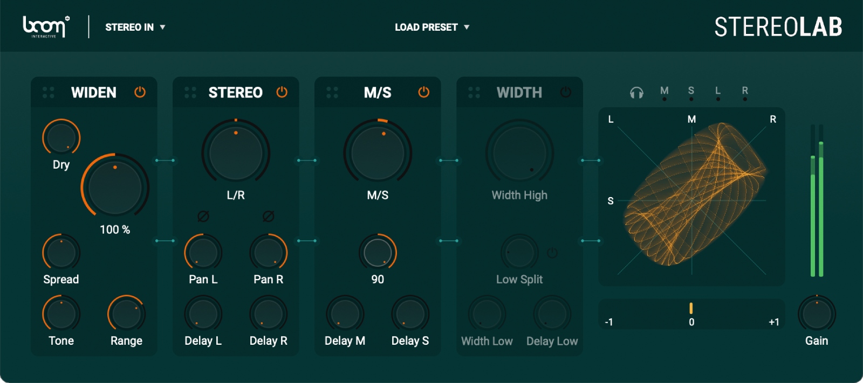Enable the WIDTH module power button
This screenshot has width=863, height=383.
point(565,92)
